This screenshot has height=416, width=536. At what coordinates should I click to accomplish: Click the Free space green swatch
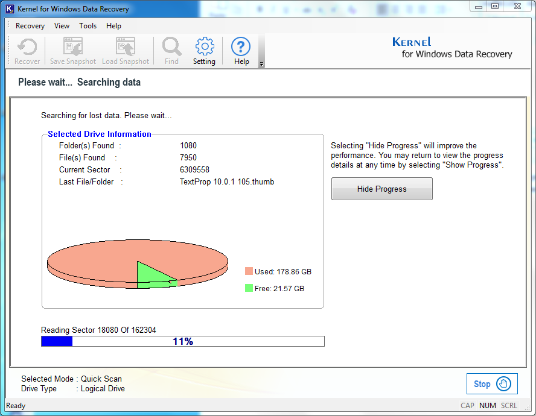pyautogui.click(x=249, y=288)
